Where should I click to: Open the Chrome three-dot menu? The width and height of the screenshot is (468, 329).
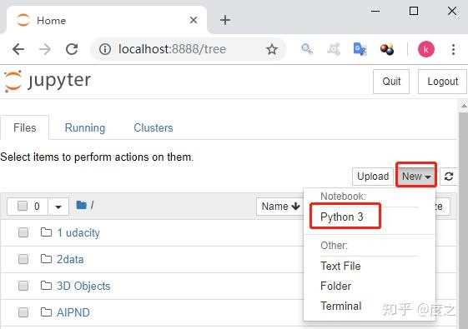[453, 49]
